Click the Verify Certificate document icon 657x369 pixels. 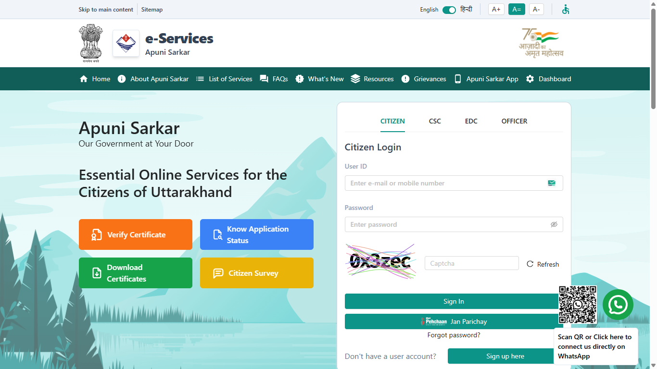coord(97,234)
